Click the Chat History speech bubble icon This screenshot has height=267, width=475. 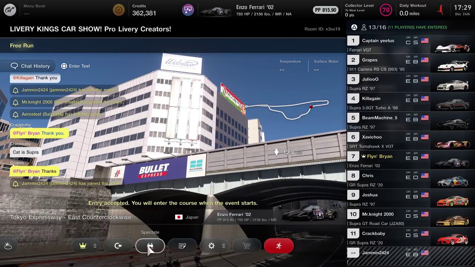point(14,66)
